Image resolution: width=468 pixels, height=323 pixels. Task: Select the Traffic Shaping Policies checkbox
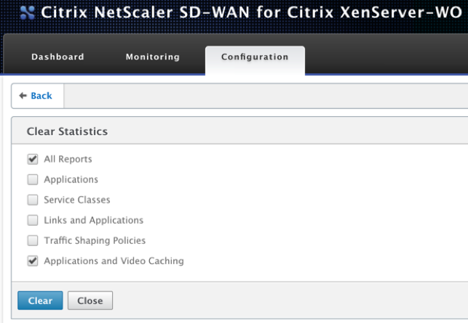pos(33,240)
